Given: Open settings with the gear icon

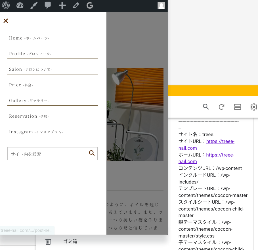Looking at the screenshot, I should click(253, 107).
